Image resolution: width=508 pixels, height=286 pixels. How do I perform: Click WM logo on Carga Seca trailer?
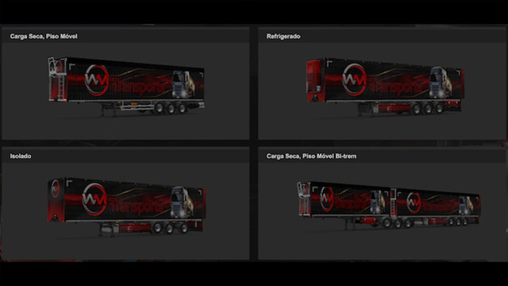click(x=97, y=80)
